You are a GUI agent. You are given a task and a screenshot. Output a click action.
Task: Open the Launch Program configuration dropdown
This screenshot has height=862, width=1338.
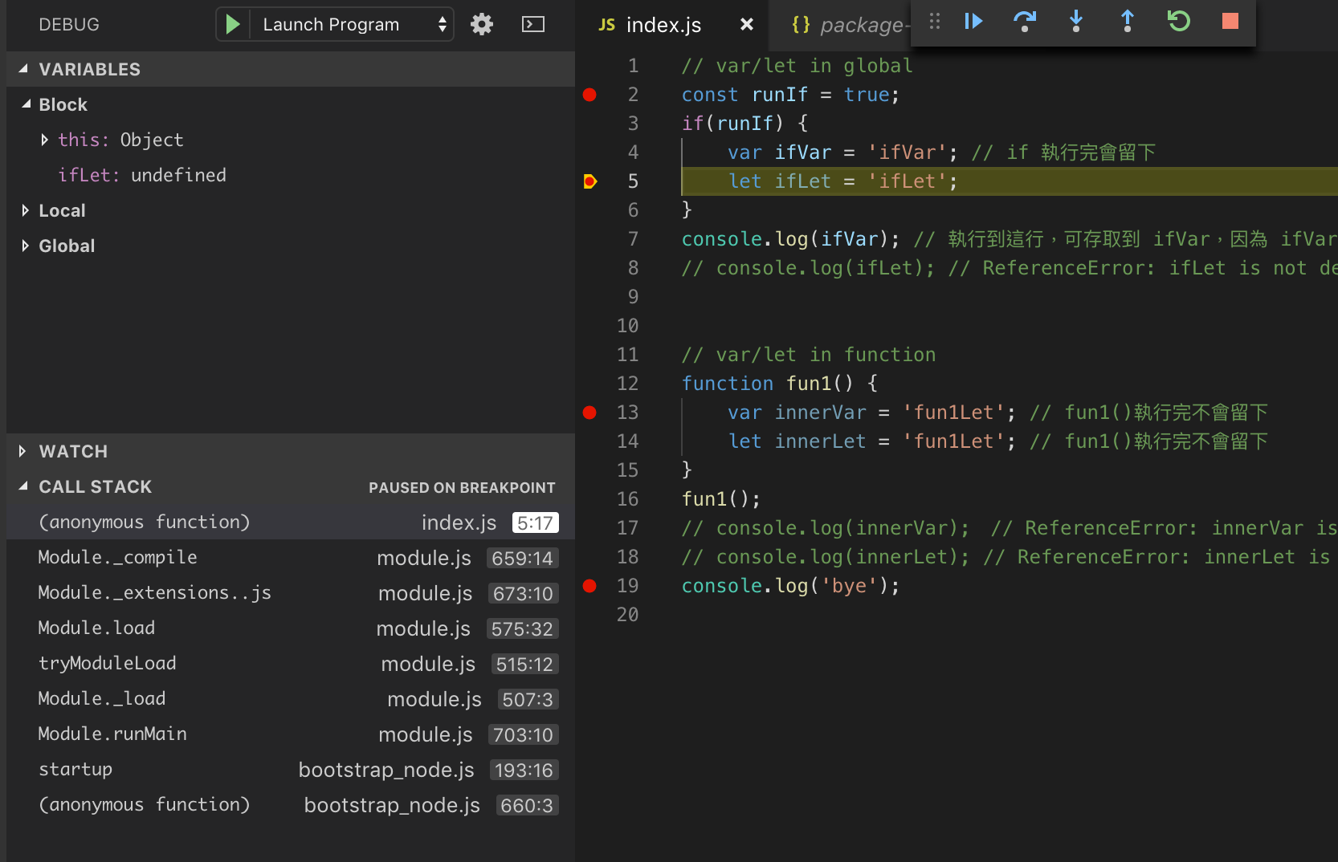click(350, 24)
